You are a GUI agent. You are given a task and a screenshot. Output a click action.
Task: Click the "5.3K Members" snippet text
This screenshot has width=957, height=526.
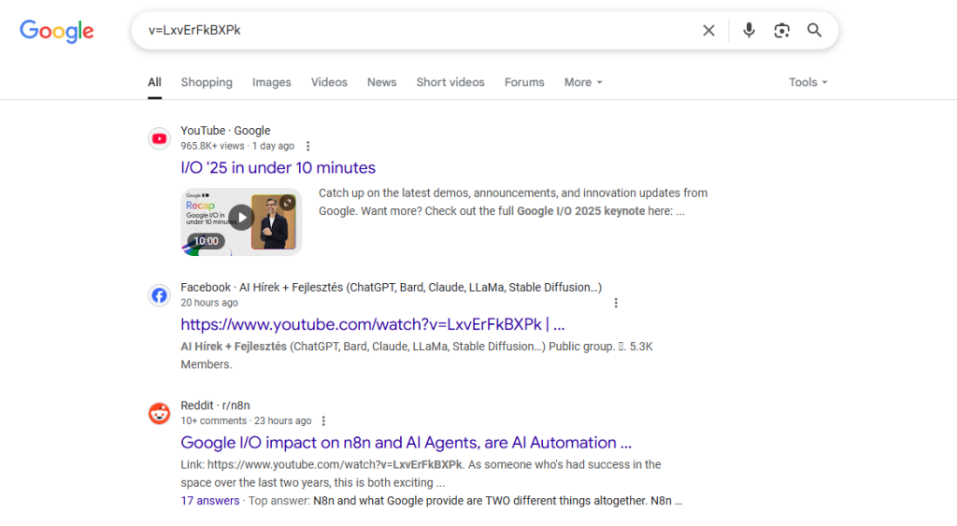tap(417, 355)
